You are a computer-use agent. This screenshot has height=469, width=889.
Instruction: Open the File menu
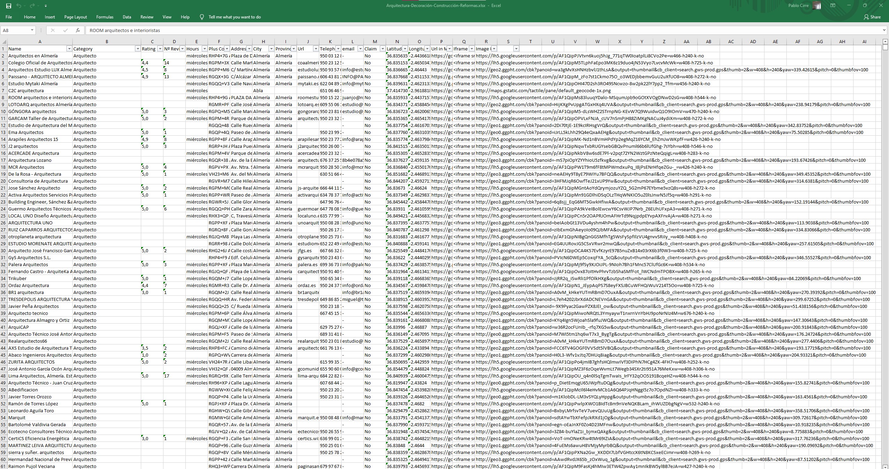point(9,17)
